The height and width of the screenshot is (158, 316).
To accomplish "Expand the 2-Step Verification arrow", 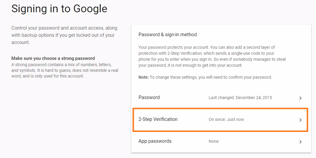I will [300, 120].
